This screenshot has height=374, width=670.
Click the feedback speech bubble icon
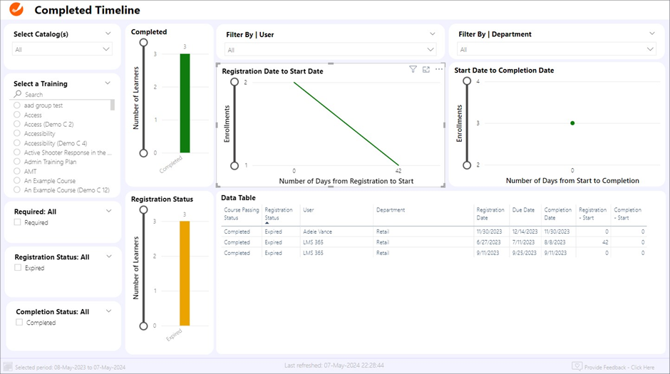(577, 366)
